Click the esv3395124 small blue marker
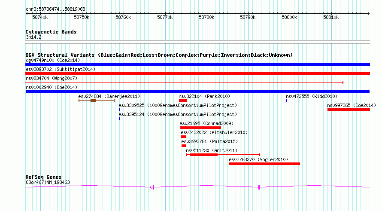This screenshot has width=382, height=211. click(119, 119)
